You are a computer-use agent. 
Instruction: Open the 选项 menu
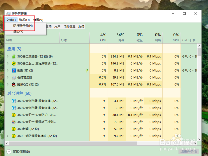[x=24, y=20]
